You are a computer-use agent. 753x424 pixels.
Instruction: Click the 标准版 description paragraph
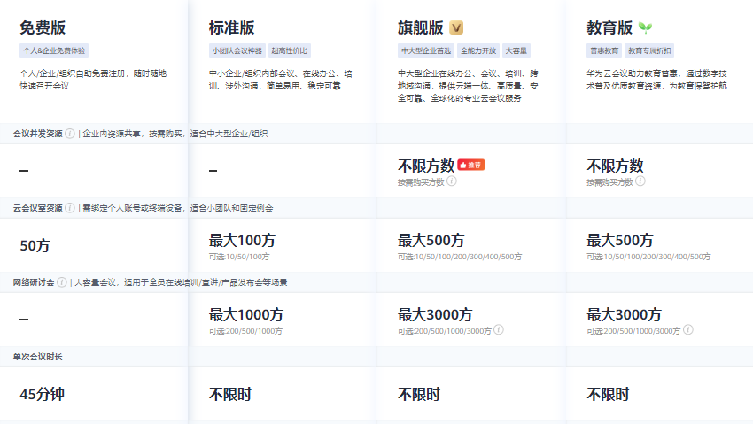click(x=281, y=80)
